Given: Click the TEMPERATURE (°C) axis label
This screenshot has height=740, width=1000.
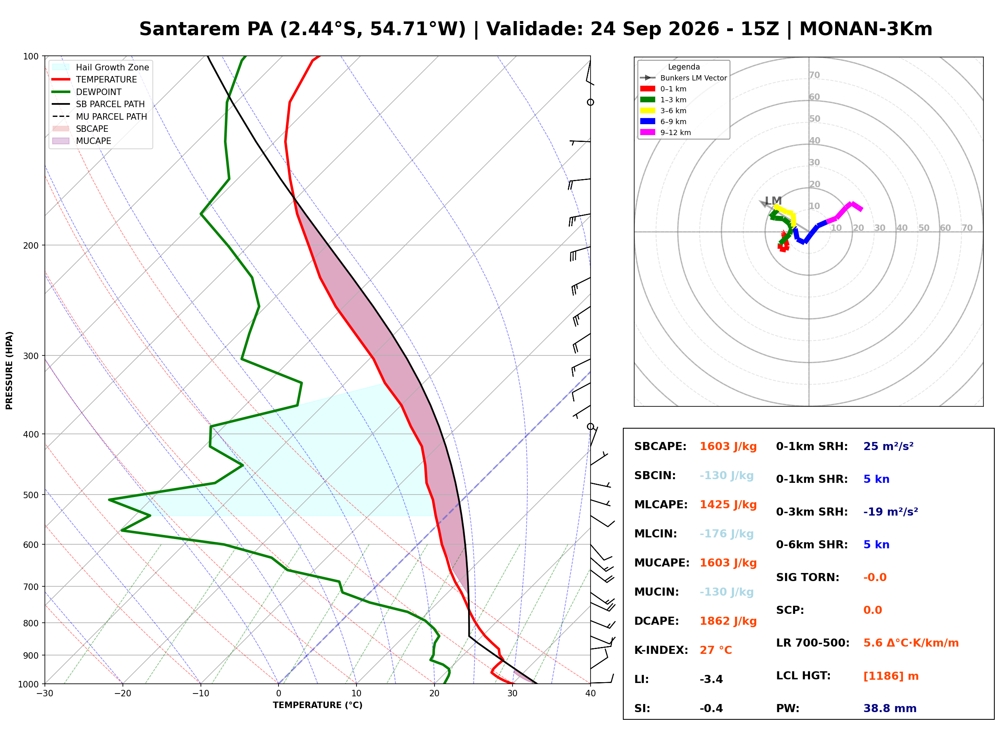Looking at the screenshot, I should pos(318,705).
